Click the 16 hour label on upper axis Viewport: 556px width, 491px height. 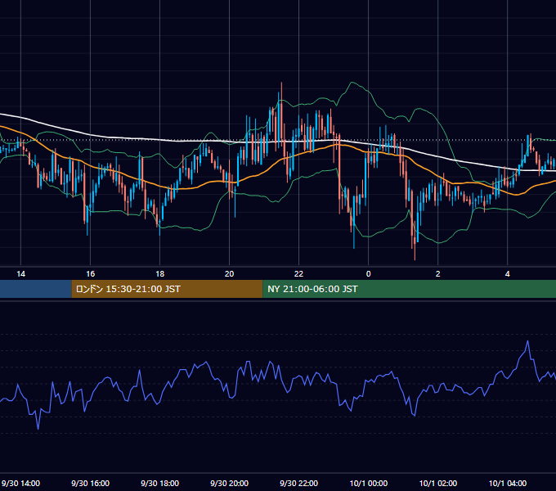[91, 274]
